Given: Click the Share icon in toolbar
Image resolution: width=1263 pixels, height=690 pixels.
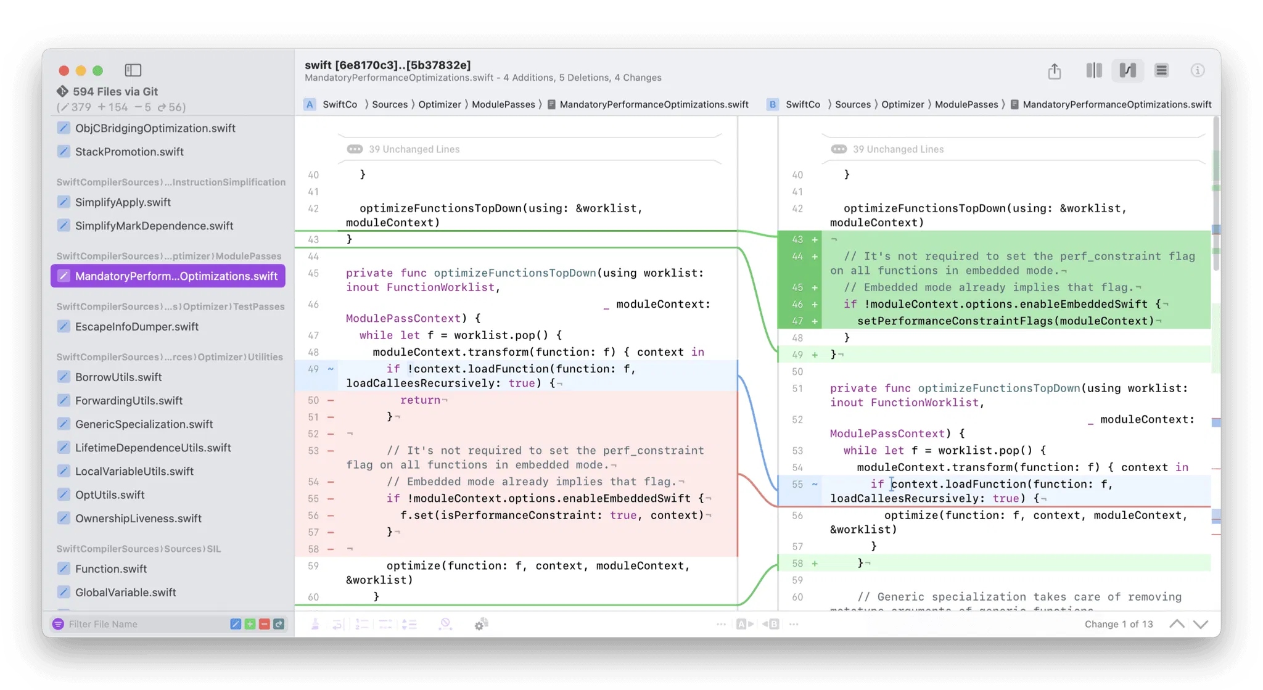Looking at the screenshot, I should (1055, 71).
